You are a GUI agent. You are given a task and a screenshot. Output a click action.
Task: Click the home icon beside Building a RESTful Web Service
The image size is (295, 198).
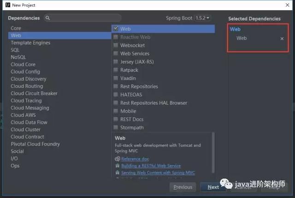[118, 166]
